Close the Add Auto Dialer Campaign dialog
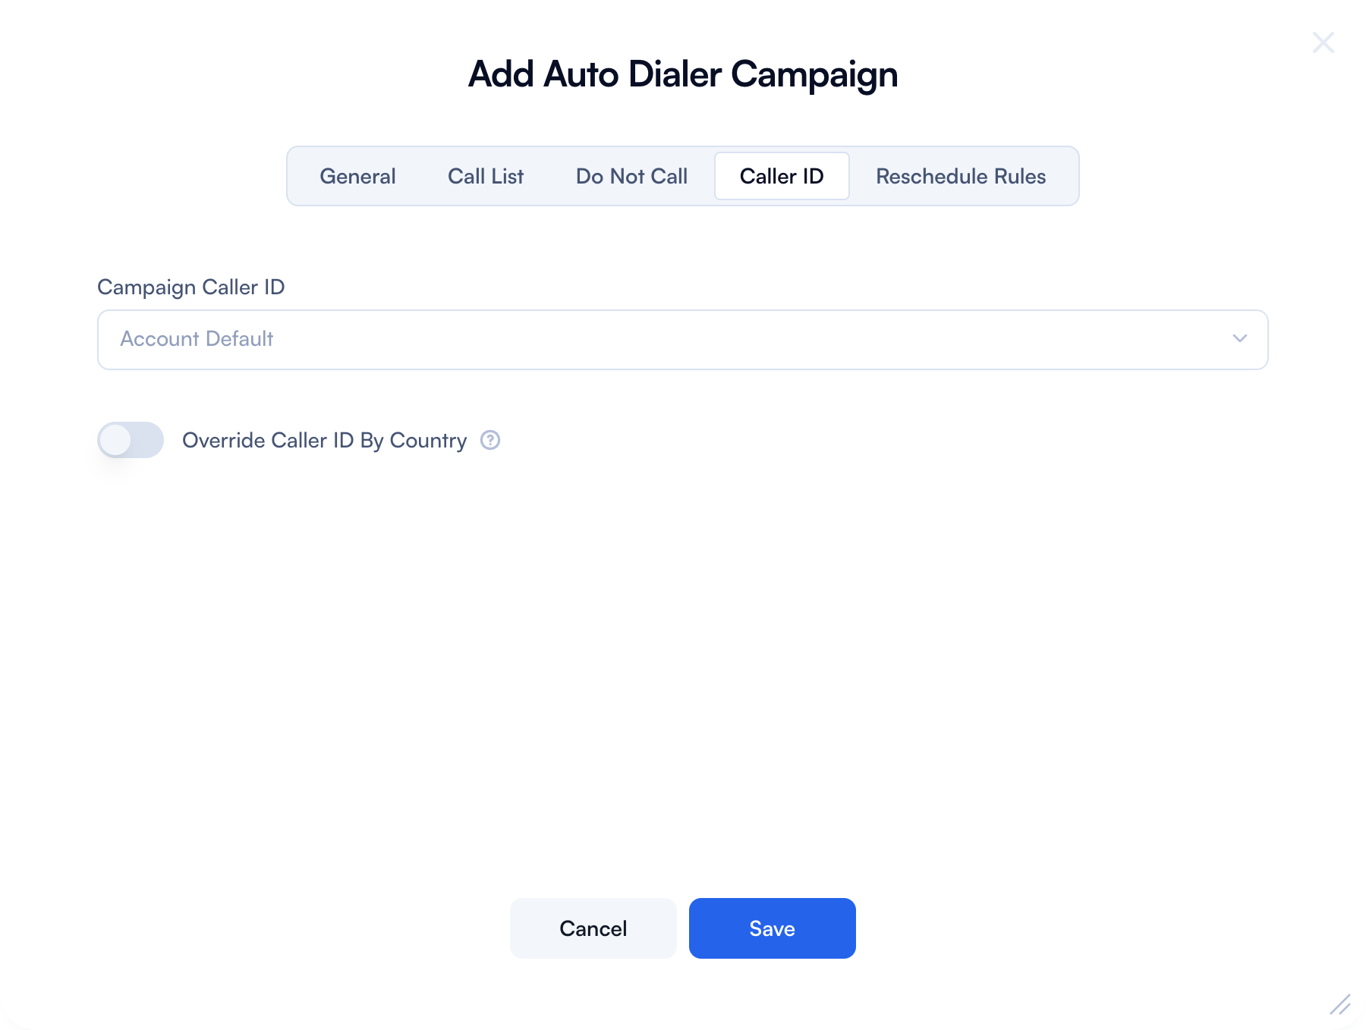The image size is (1366, 1030). point(1324,42)
